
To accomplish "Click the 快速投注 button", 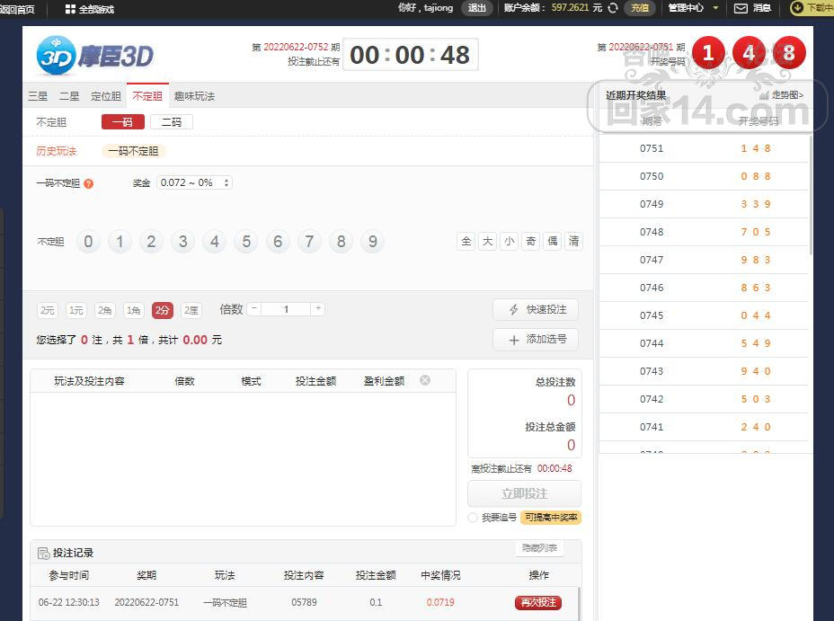I will pos(536,309).
